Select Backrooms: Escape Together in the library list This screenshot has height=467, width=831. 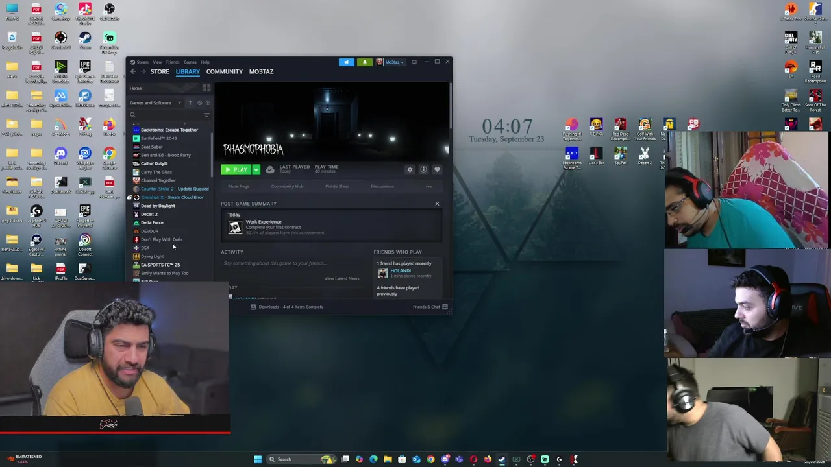click(x=169, y=130)
